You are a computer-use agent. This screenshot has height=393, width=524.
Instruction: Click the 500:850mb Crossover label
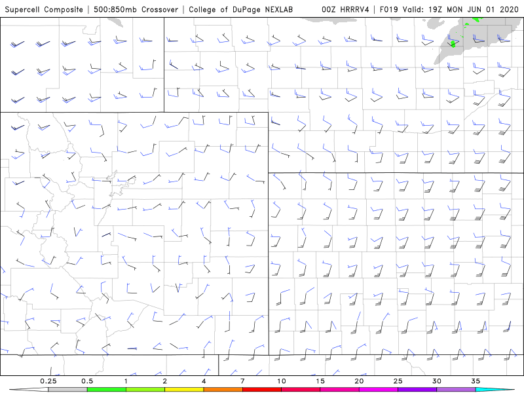tap(136, 9)
